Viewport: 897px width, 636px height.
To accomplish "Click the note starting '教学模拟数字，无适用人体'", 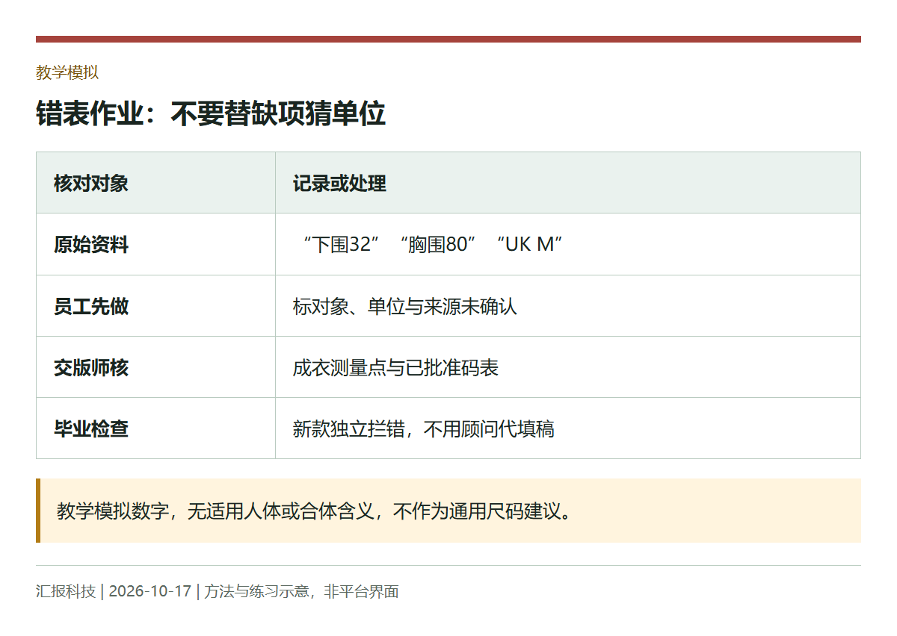I will 449,511.
